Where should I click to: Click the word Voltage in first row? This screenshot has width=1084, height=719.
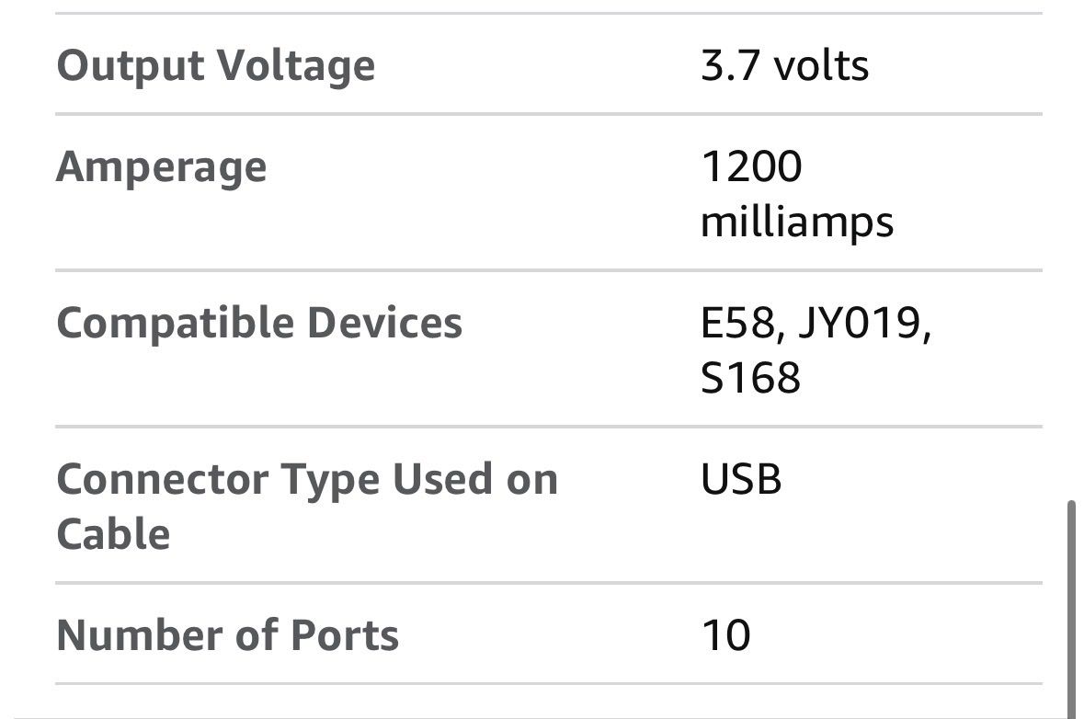tap(296, 66)
